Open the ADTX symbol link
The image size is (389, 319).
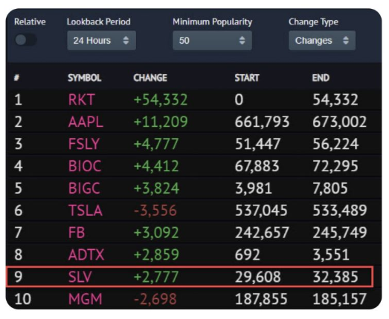tap(86, 254)
